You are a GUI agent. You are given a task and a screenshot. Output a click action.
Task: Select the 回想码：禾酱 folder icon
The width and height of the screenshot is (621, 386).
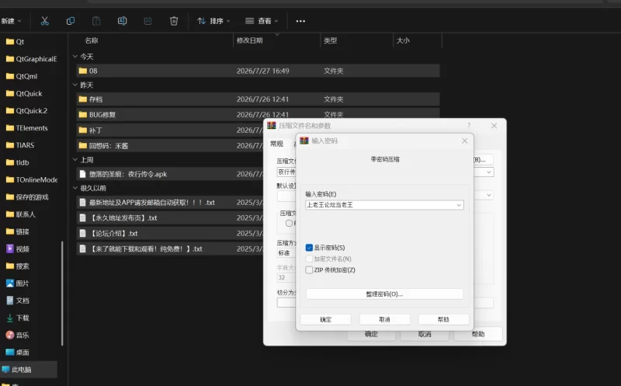coord(83,145)
